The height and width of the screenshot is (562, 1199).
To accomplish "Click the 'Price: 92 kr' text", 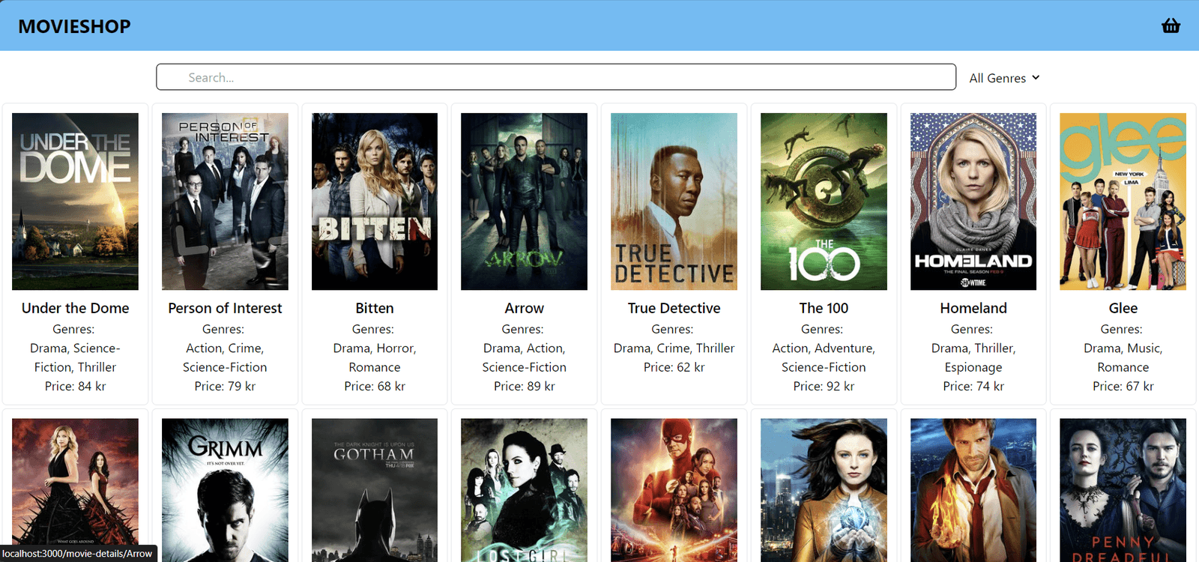I will [824, 387].
